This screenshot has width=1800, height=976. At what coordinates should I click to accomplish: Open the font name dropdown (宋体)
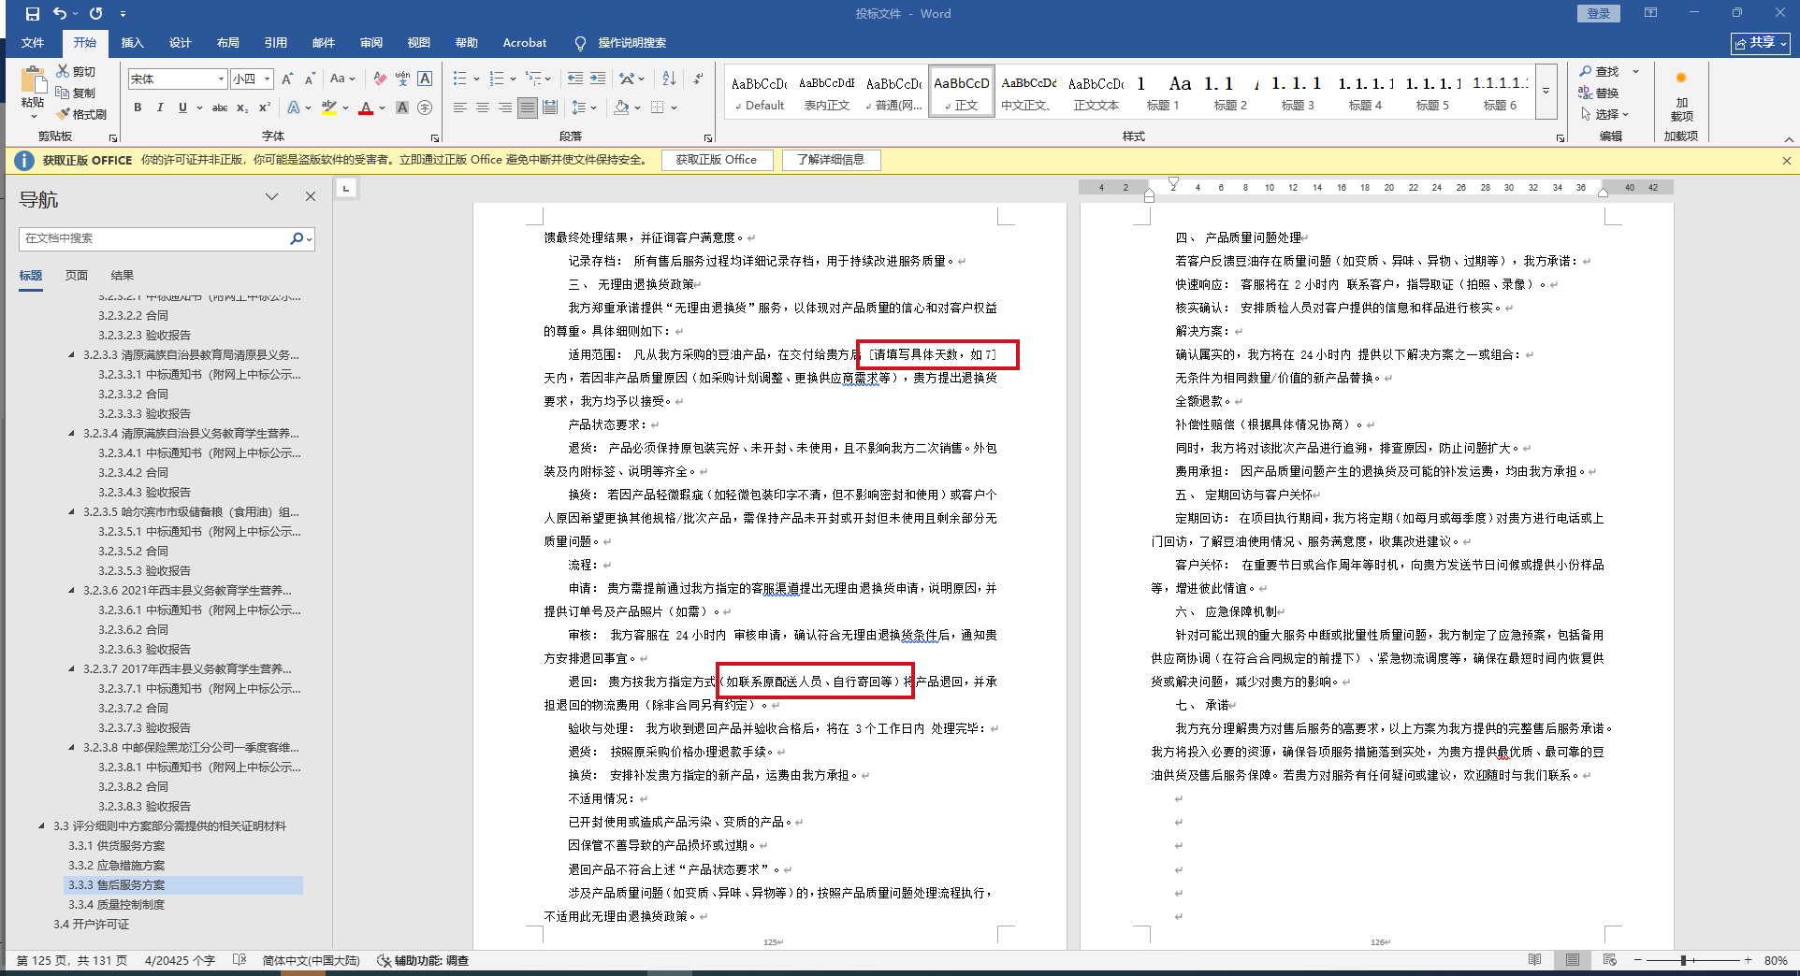(x=221, y=79)
